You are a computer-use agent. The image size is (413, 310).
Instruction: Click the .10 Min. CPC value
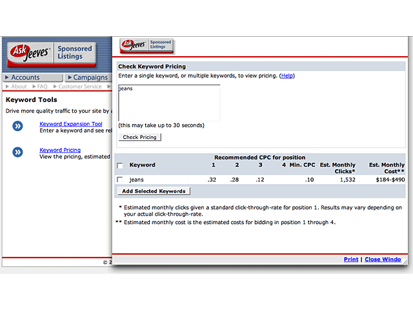coord(310,180)
